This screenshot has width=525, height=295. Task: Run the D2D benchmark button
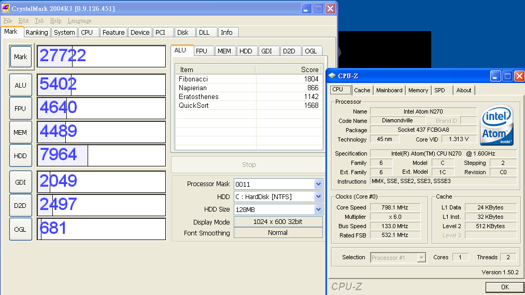point(21,206)
